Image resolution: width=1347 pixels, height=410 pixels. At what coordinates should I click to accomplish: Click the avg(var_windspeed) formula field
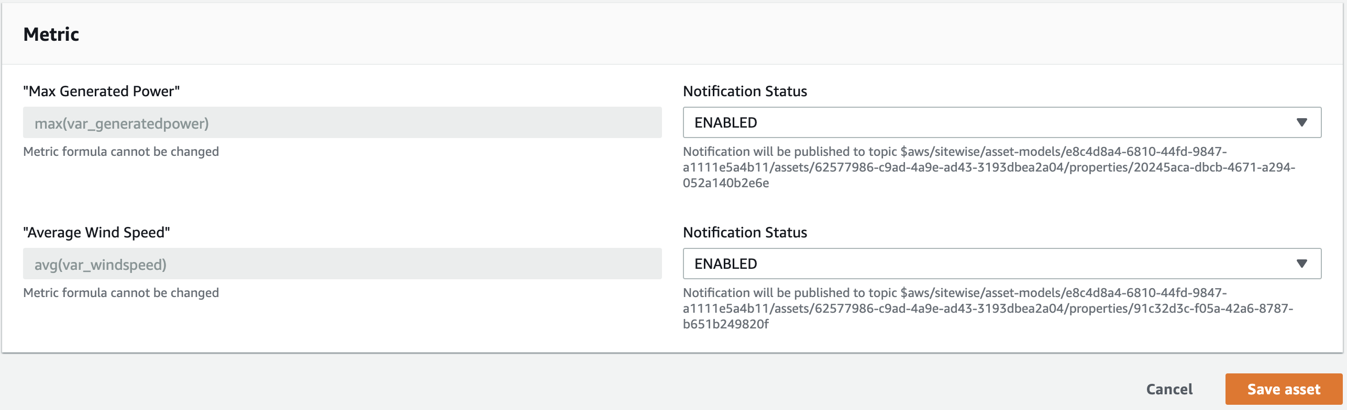click(342, 264)
